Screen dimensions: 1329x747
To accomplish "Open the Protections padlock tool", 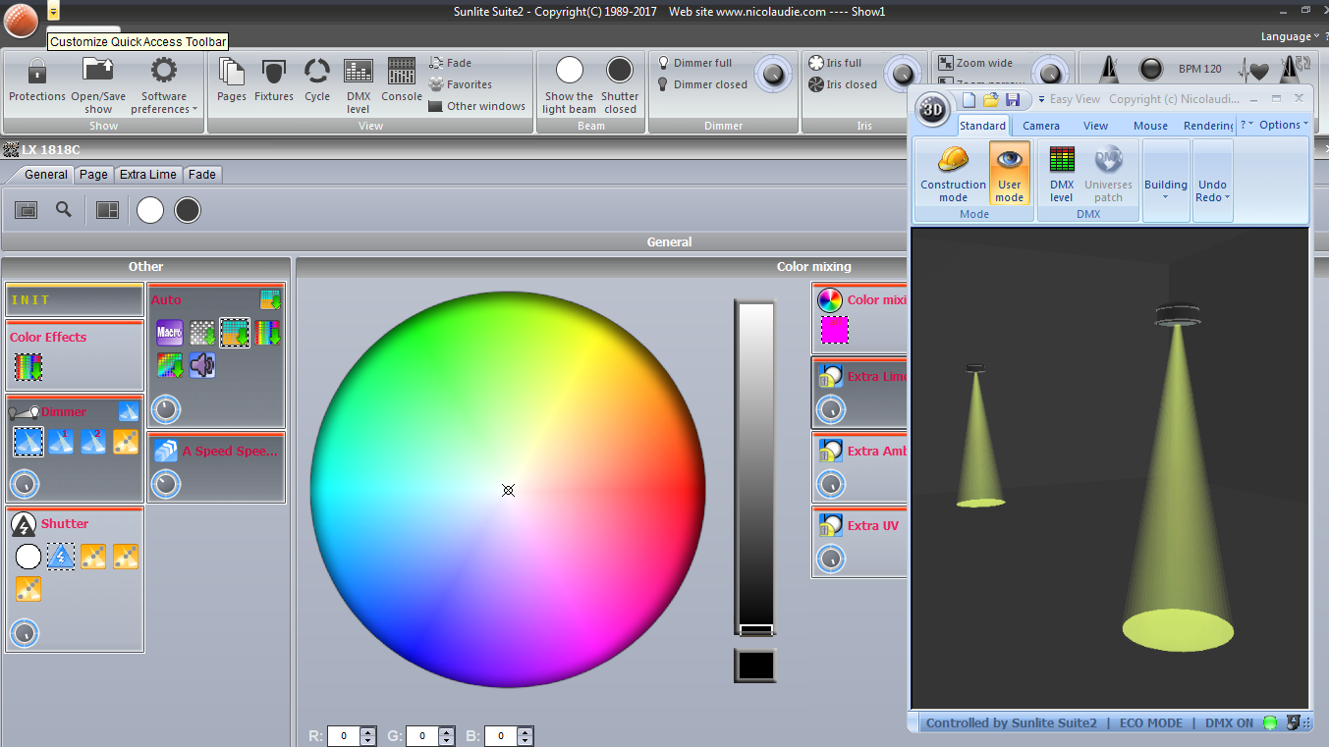I will pos(37,80).
